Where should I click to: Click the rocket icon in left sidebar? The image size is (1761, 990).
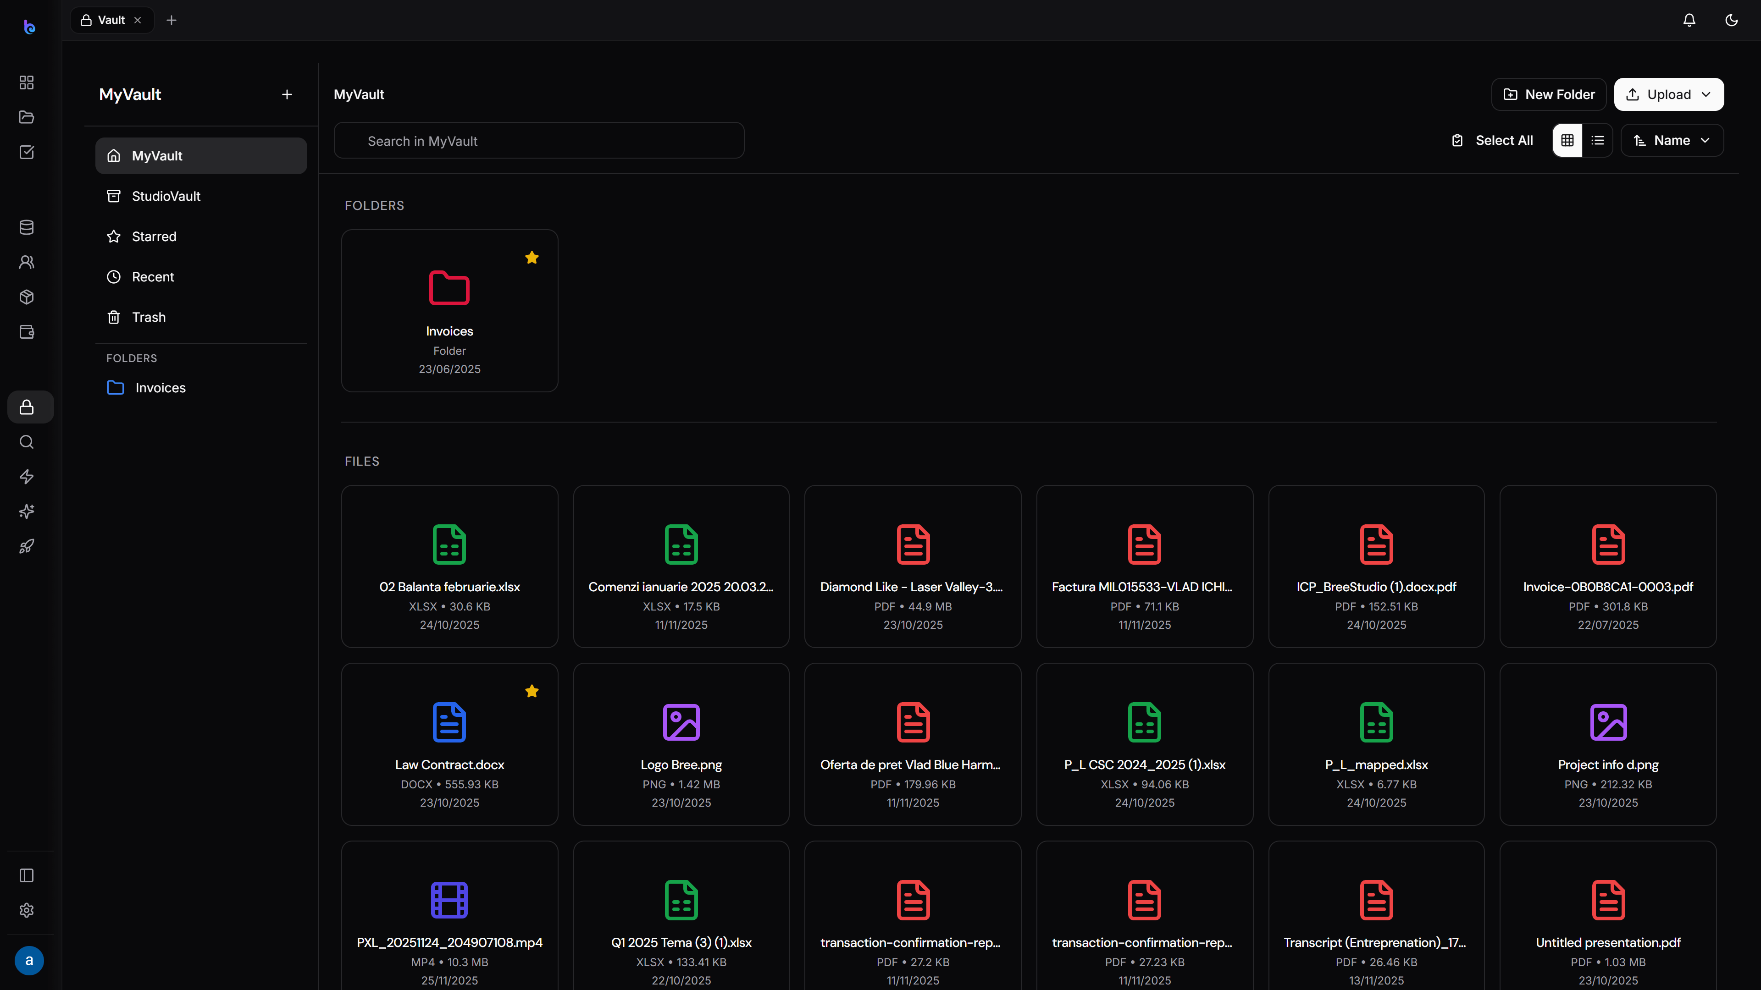coord(27,547)
